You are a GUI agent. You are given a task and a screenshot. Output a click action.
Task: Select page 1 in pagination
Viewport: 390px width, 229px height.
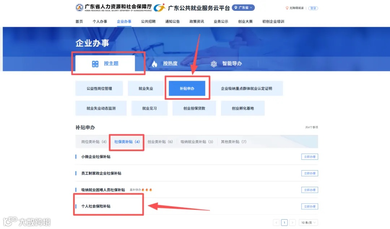284,223
